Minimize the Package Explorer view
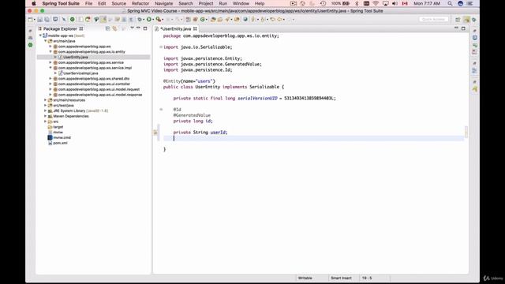The image size is (505, 284). pyautogui.click(x=139, y=28)
